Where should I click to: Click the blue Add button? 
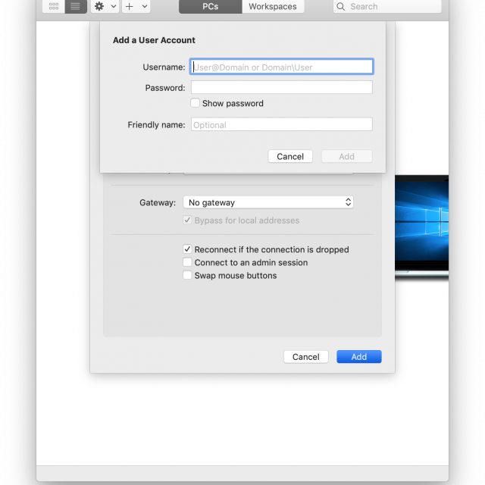(358, 357)
